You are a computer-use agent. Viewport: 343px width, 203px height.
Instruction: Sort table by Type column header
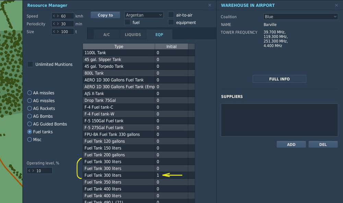[119, 46]
